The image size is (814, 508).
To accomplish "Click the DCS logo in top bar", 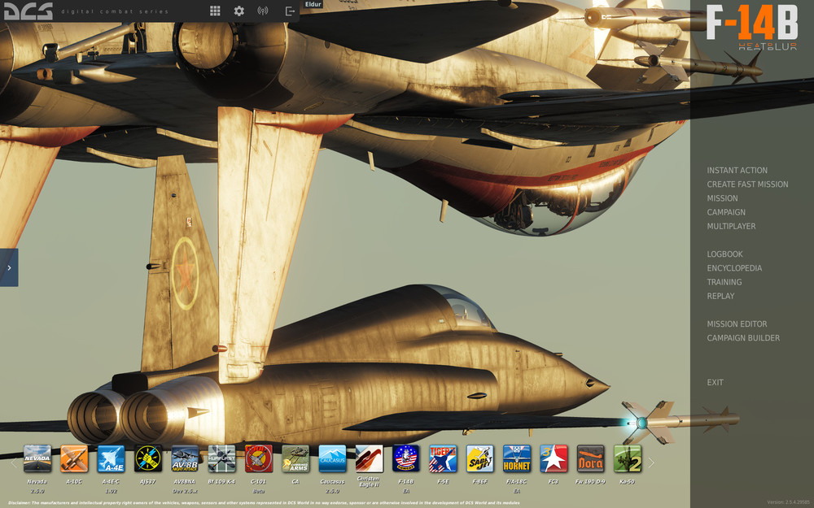I will pos(28,11).
